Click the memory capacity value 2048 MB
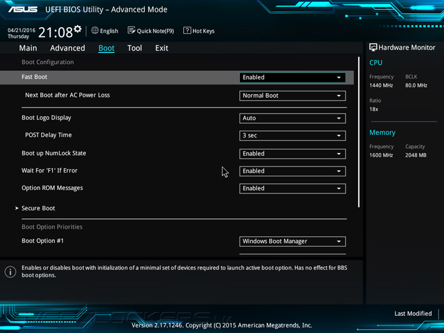 pos(416,155)
